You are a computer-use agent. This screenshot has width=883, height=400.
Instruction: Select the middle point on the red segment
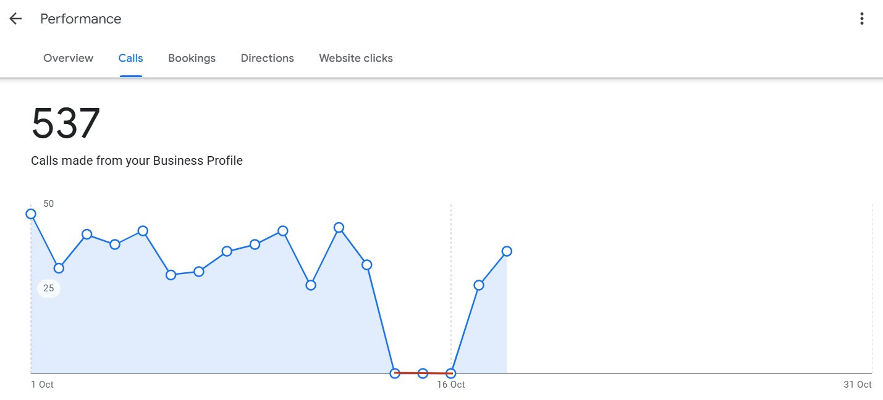(x=423, y=373)
